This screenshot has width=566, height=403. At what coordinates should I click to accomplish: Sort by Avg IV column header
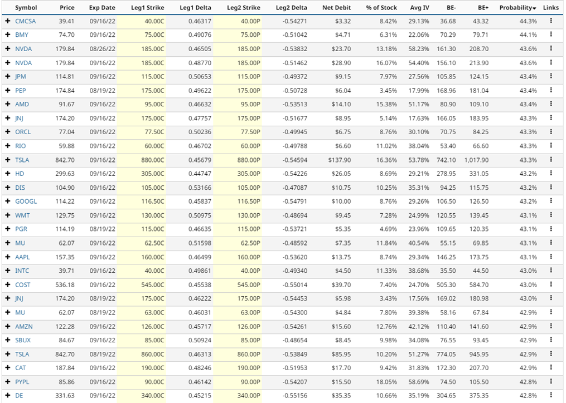(419, 8)
